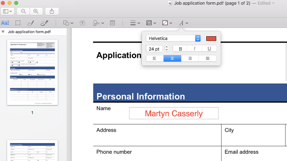
Task: Open the red text color swatch
Action: pos(211,39)
